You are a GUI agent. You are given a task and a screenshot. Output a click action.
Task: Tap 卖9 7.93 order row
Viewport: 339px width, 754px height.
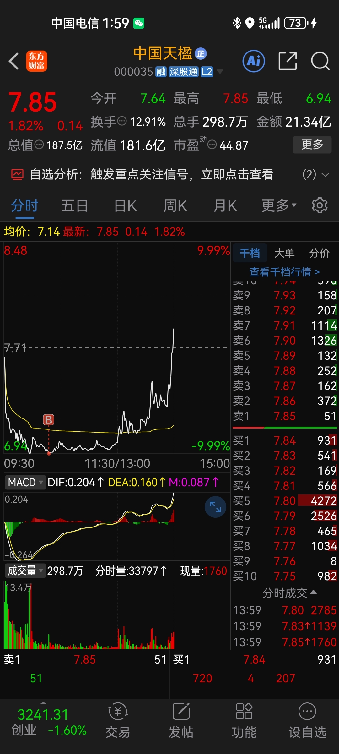pyautogui.click(x=285, y=295)
